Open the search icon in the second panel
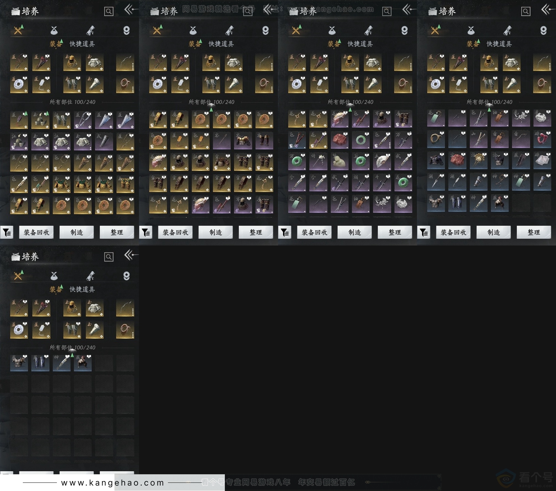Image resolution: width=556 pixels, height=491 pixels. click(248, 12)
